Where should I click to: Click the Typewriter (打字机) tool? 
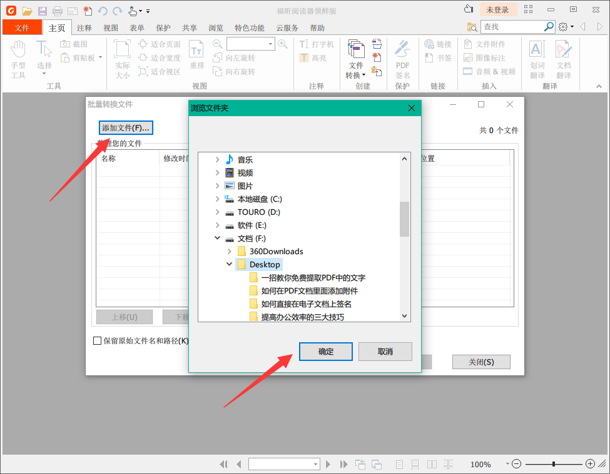pyautogui.click(x=316, y=43)
